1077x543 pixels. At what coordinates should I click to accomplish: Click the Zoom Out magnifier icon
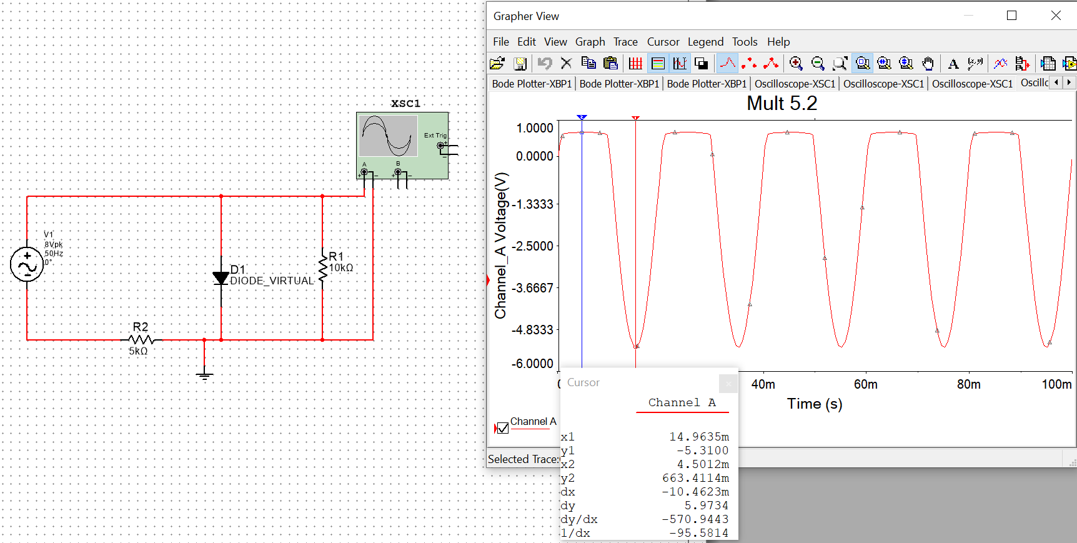[x=818, y=63]
